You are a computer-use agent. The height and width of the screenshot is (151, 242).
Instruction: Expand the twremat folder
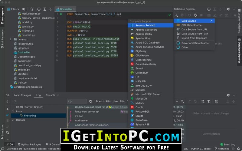pyautogui.click(x=11, y=39)
